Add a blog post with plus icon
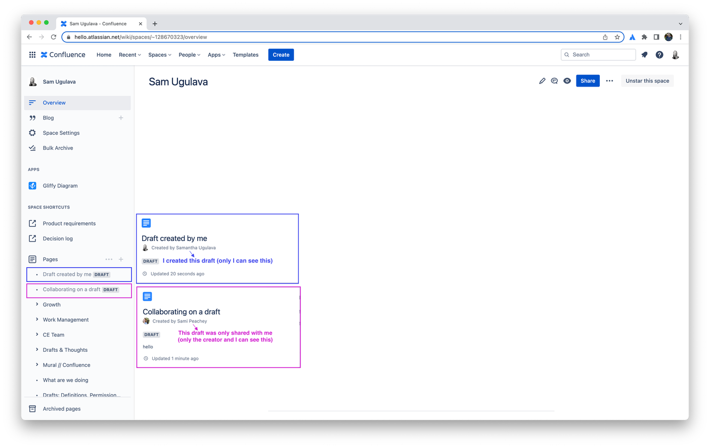The width and height of the screenshot is (710, 448). [x=121, y=118]
